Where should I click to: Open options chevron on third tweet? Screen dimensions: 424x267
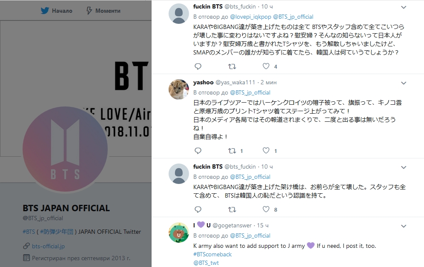click(404, 167)
